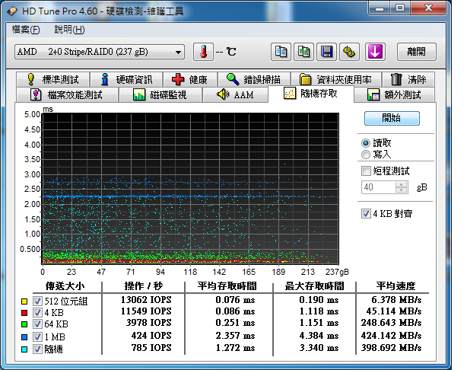Click the HD Tune Pro title bar icon
The image size is (467, 370).
click(12, 11)
